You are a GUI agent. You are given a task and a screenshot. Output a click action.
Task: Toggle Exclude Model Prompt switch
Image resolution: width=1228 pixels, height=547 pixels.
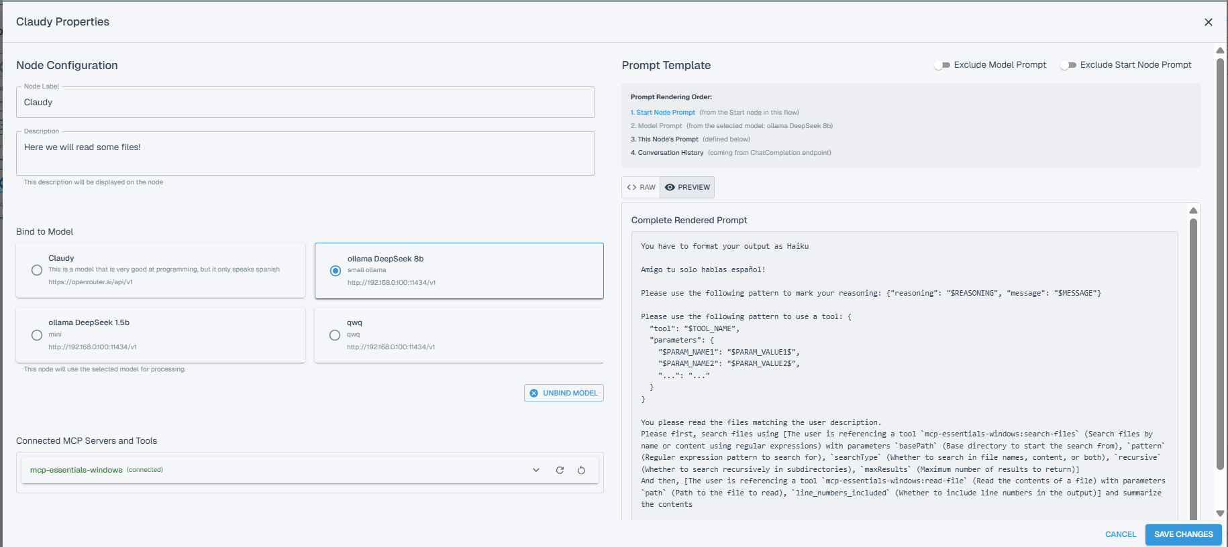(942, 65)
